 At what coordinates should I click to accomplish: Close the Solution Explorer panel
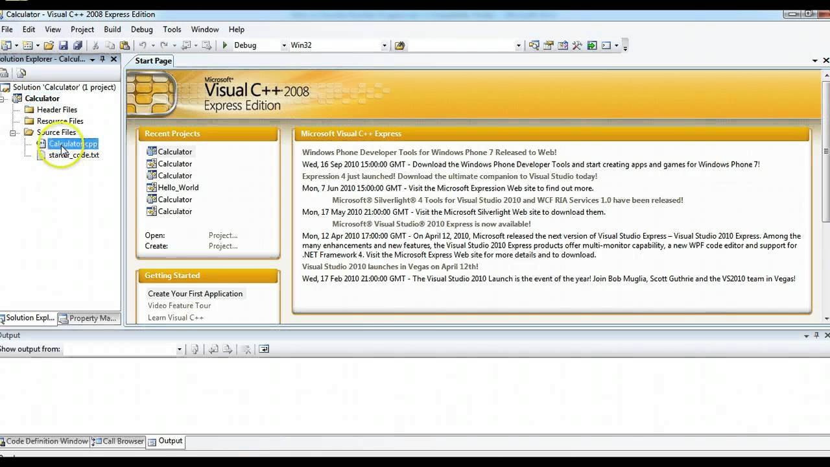pyautogui.click(x=114, y=59)
